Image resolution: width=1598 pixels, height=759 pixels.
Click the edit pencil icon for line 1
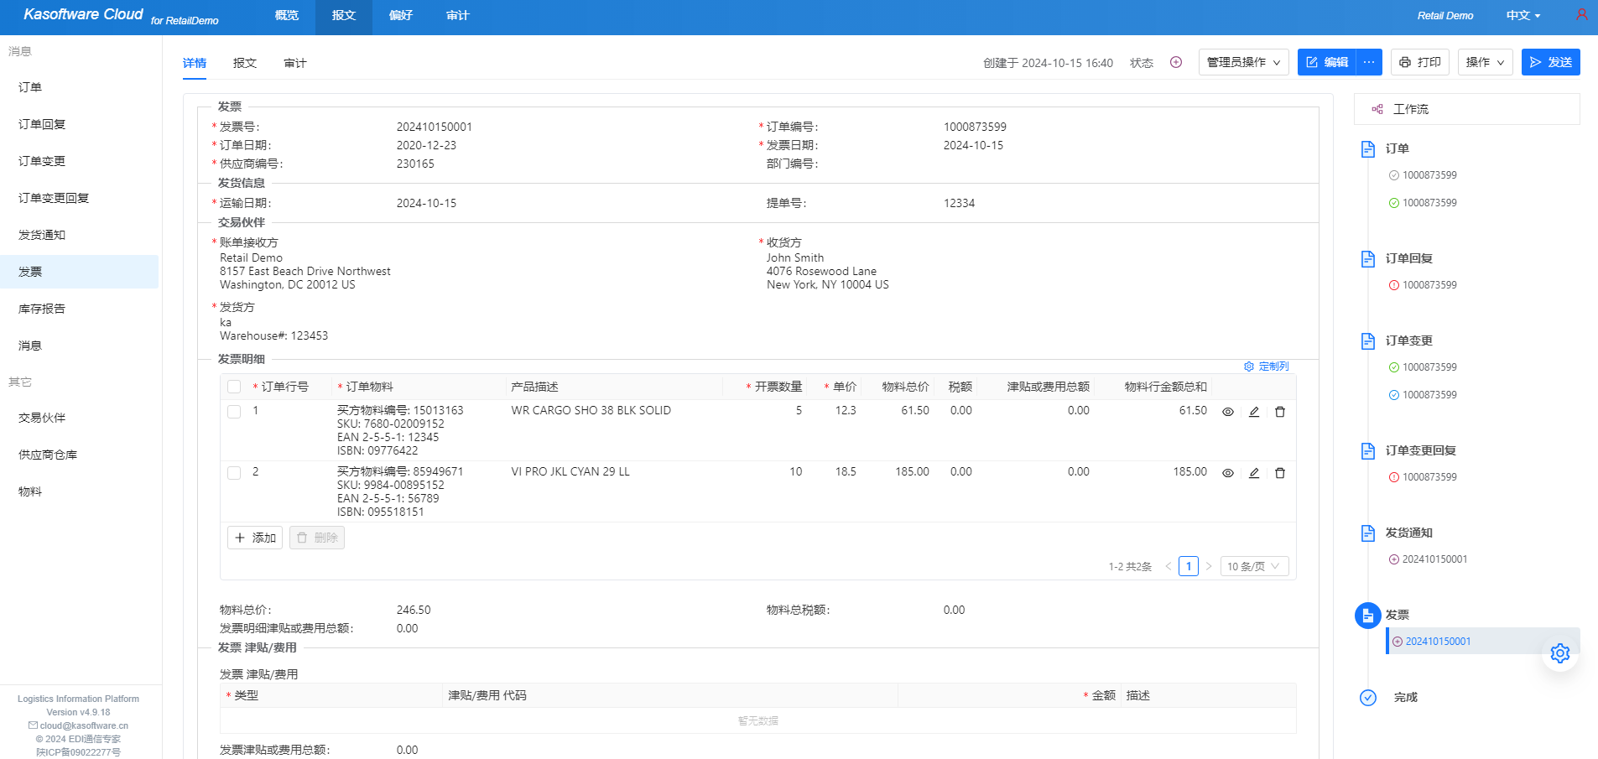tap(1253, 412)
